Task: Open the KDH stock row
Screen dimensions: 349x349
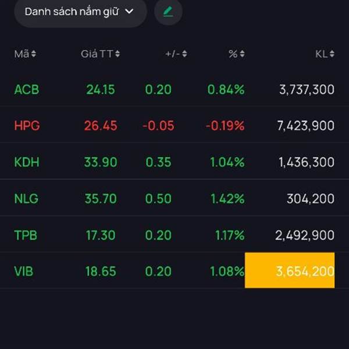Action: coord(27,162)
